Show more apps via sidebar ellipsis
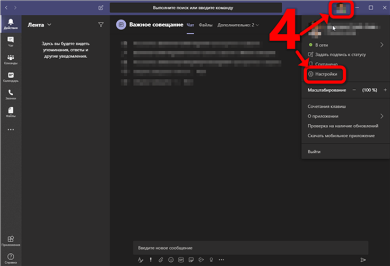The width and height of the screenshot is (390, 266). coord(11,130)
